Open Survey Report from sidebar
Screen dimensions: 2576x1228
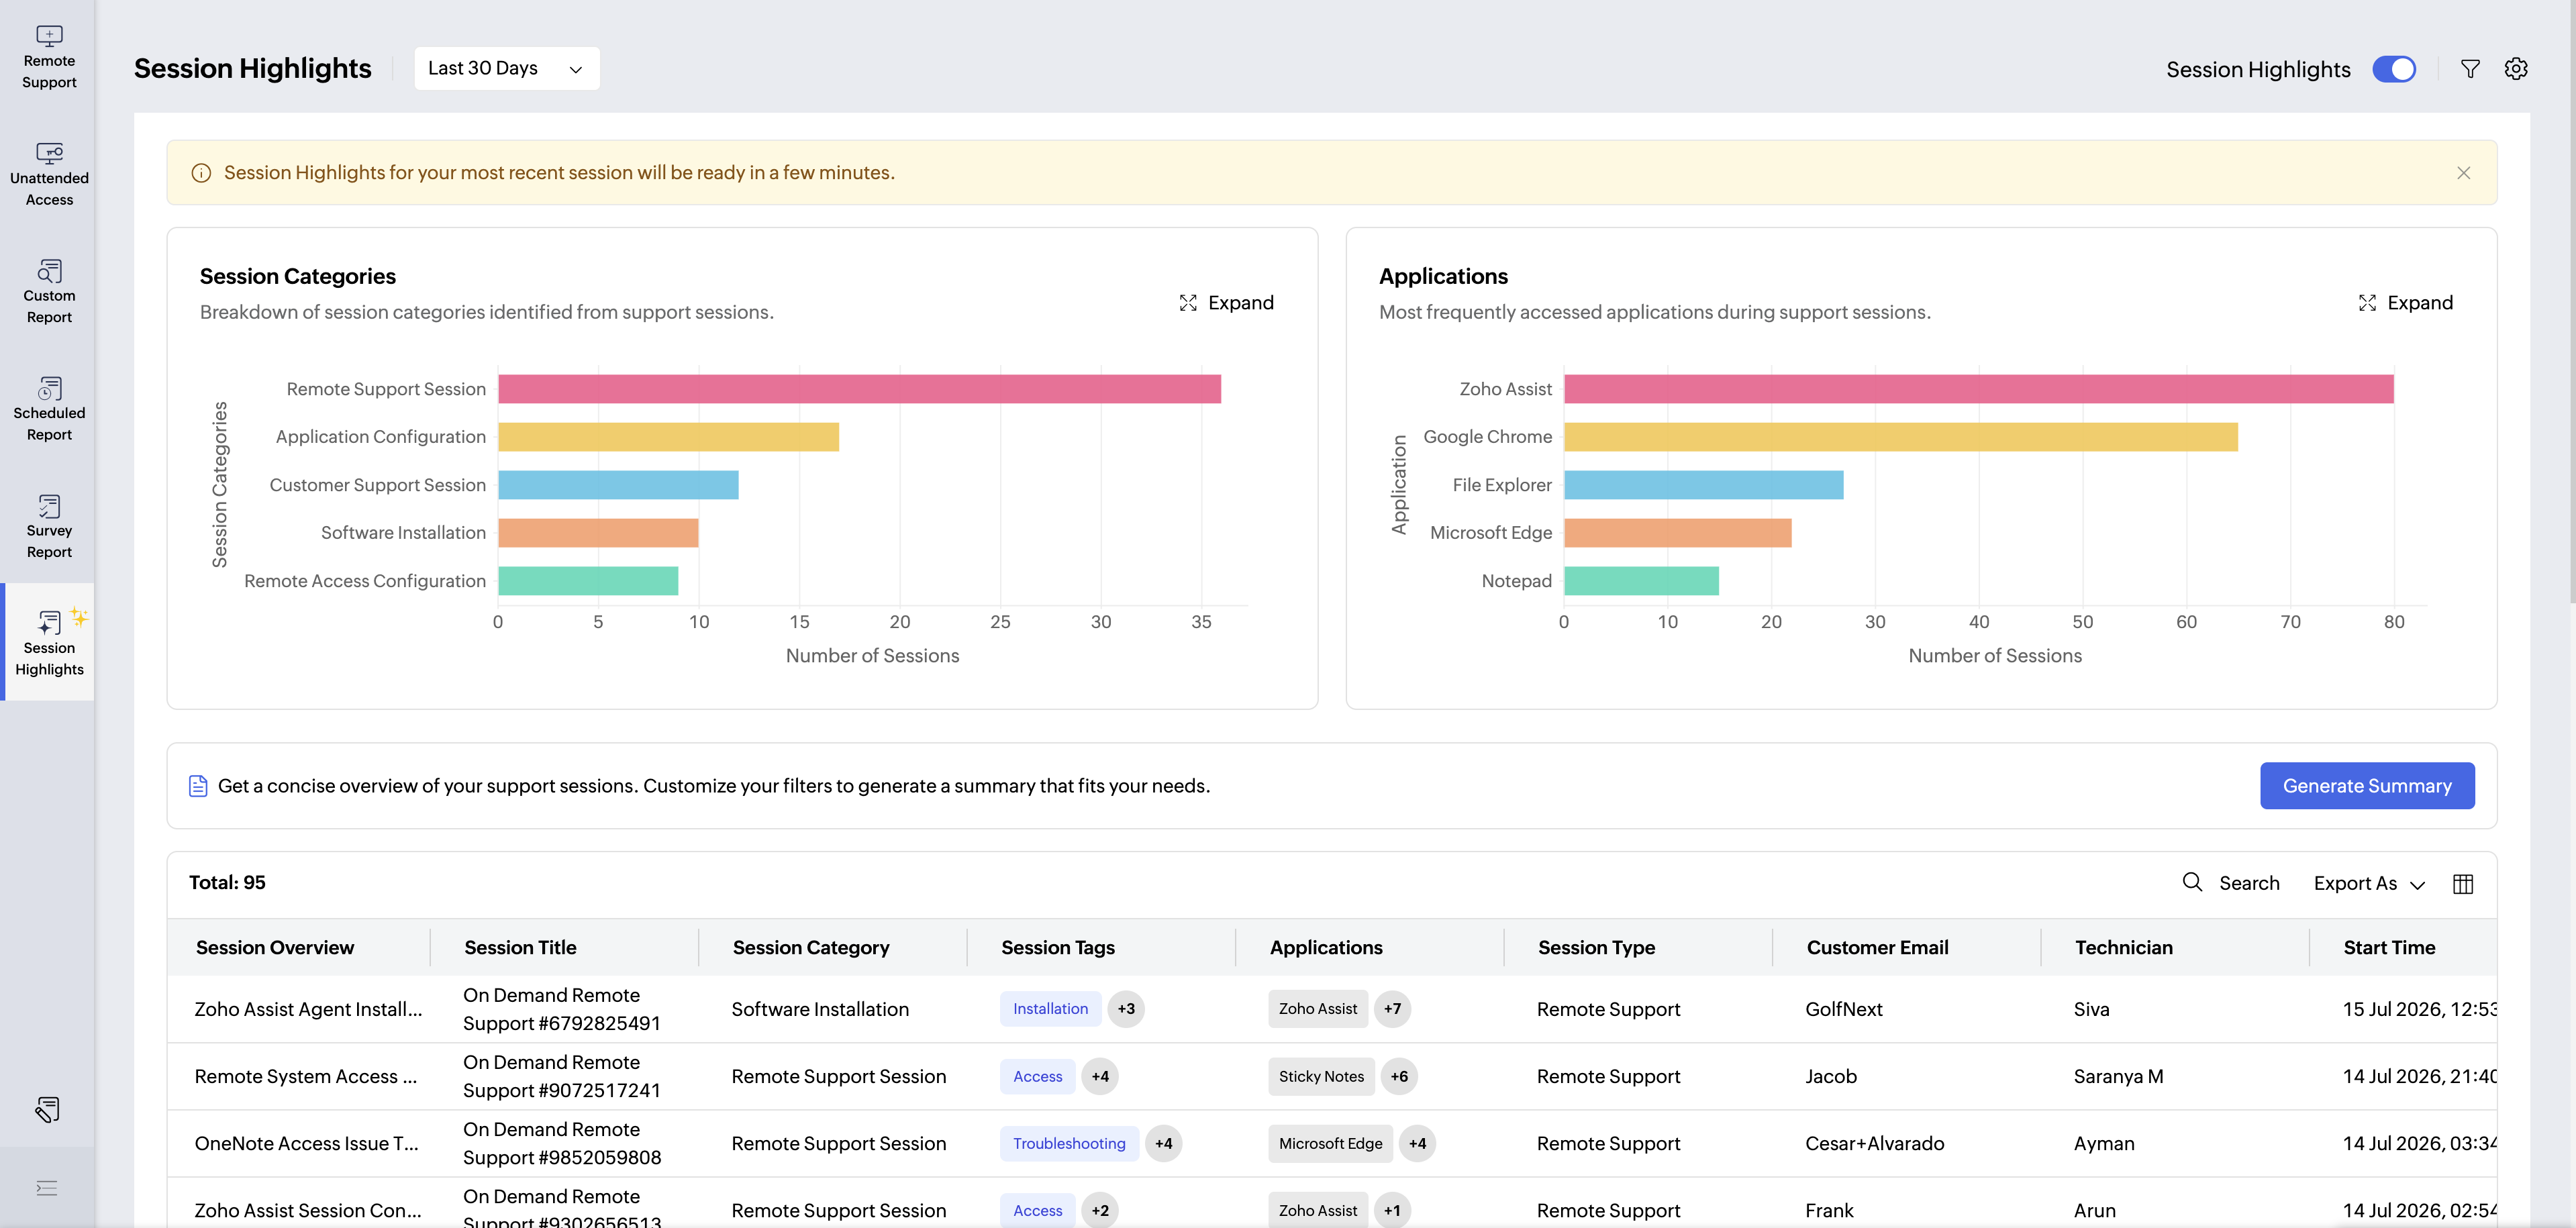(x=49, y=527)
